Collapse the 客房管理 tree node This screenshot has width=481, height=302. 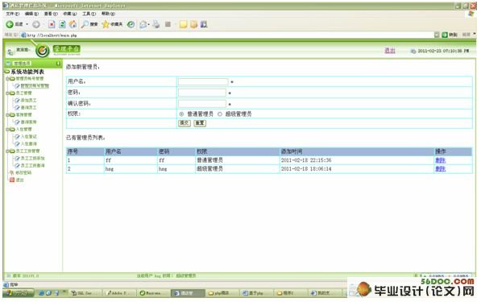(7, 115)
